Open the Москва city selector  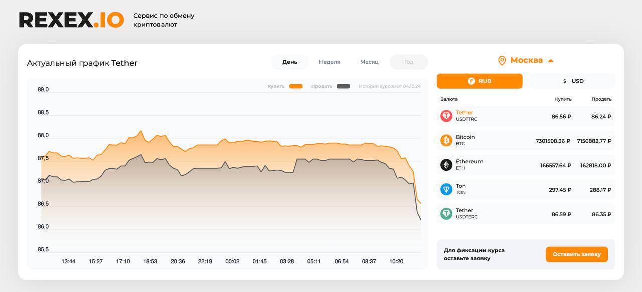pyautogui.click(x=526, y=61)
